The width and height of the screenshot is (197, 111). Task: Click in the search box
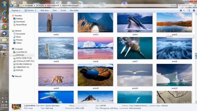click(x=186, y=6)
